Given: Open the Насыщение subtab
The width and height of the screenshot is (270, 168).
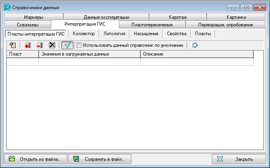Looking at the screenshot, I should point(146,34).
